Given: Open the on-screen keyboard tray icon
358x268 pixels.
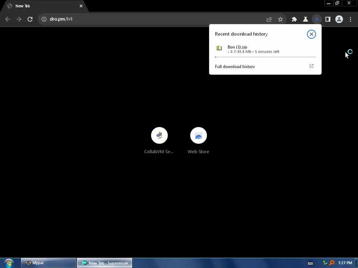Looking at the screenshot, I should tap(310, 263).
